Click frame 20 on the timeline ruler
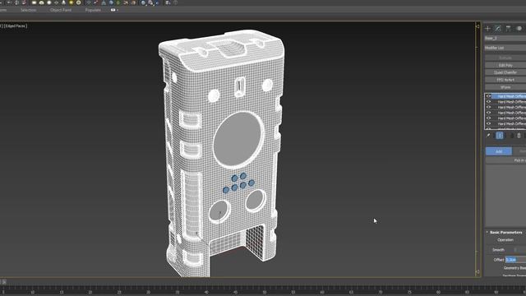Image resolution: width=526 pixels, height=296 pixels. (x=90, y=293)
